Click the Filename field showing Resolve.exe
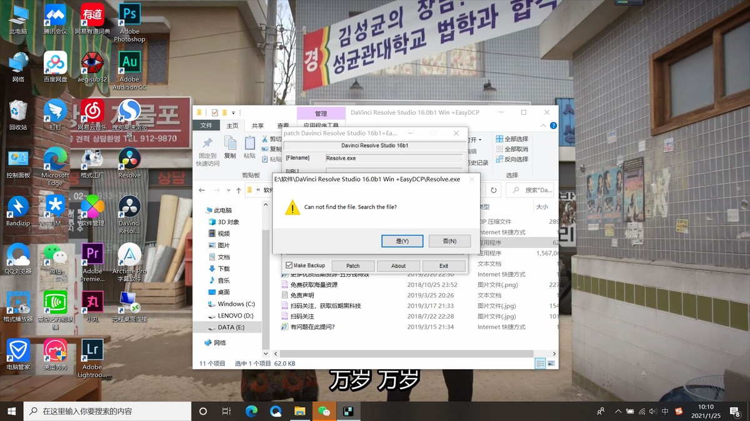 pos(394,158)
